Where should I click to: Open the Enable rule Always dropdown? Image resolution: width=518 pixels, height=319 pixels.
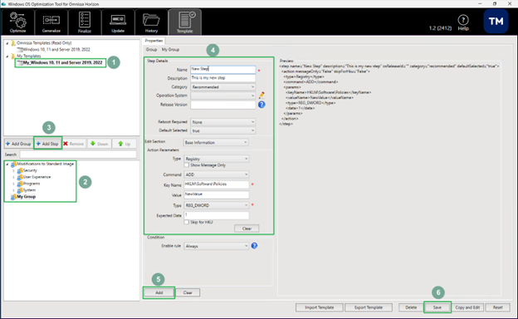point(217,246)
